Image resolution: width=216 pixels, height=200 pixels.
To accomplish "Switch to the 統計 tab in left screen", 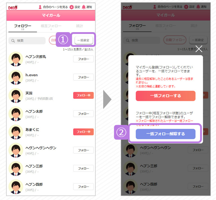I will (x=79, y=26).
